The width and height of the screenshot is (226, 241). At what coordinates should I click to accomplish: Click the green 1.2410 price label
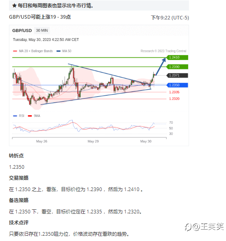[177, 58]
